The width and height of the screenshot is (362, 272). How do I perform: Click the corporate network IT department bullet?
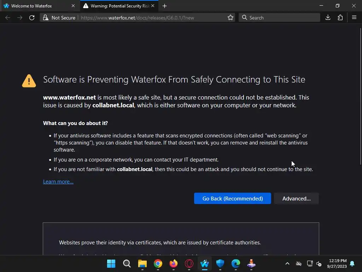[x=136, y=160]
